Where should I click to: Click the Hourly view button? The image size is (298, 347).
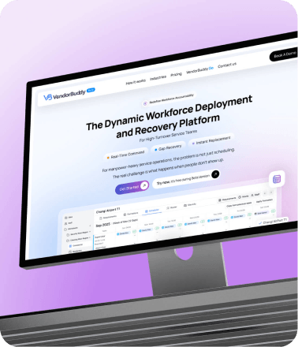[244, 196]
